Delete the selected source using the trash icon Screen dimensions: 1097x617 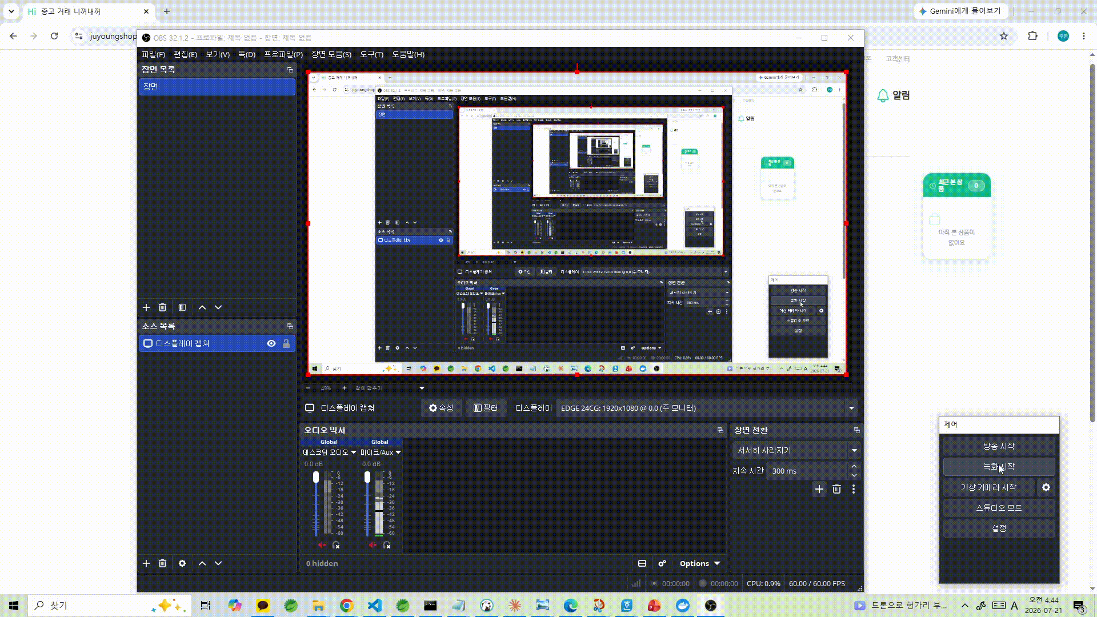tap(162, 563)
